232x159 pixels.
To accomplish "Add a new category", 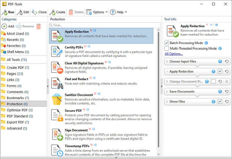I will 8,26.
